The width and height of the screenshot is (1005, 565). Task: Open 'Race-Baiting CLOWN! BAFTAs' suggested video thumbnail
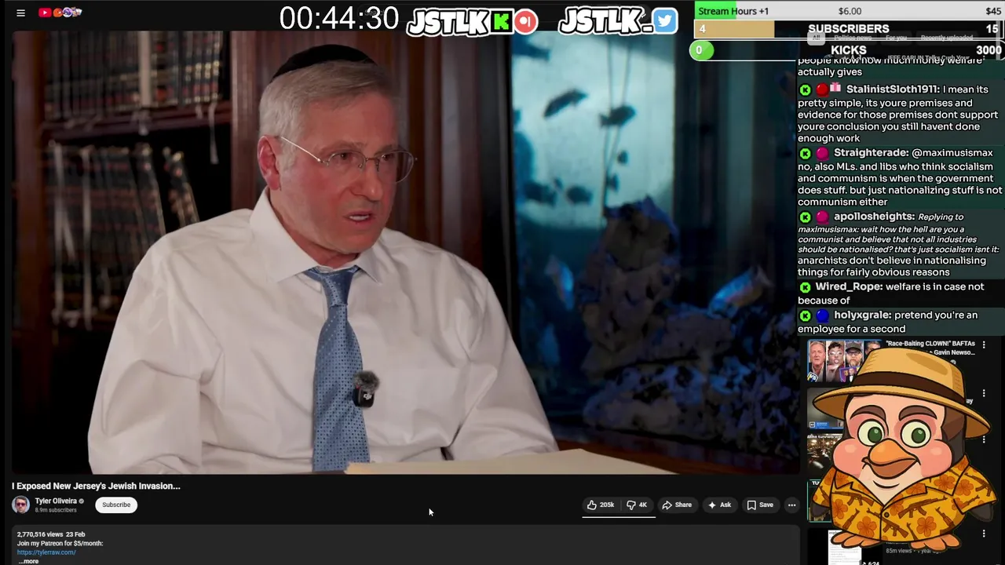pos(844,360)
